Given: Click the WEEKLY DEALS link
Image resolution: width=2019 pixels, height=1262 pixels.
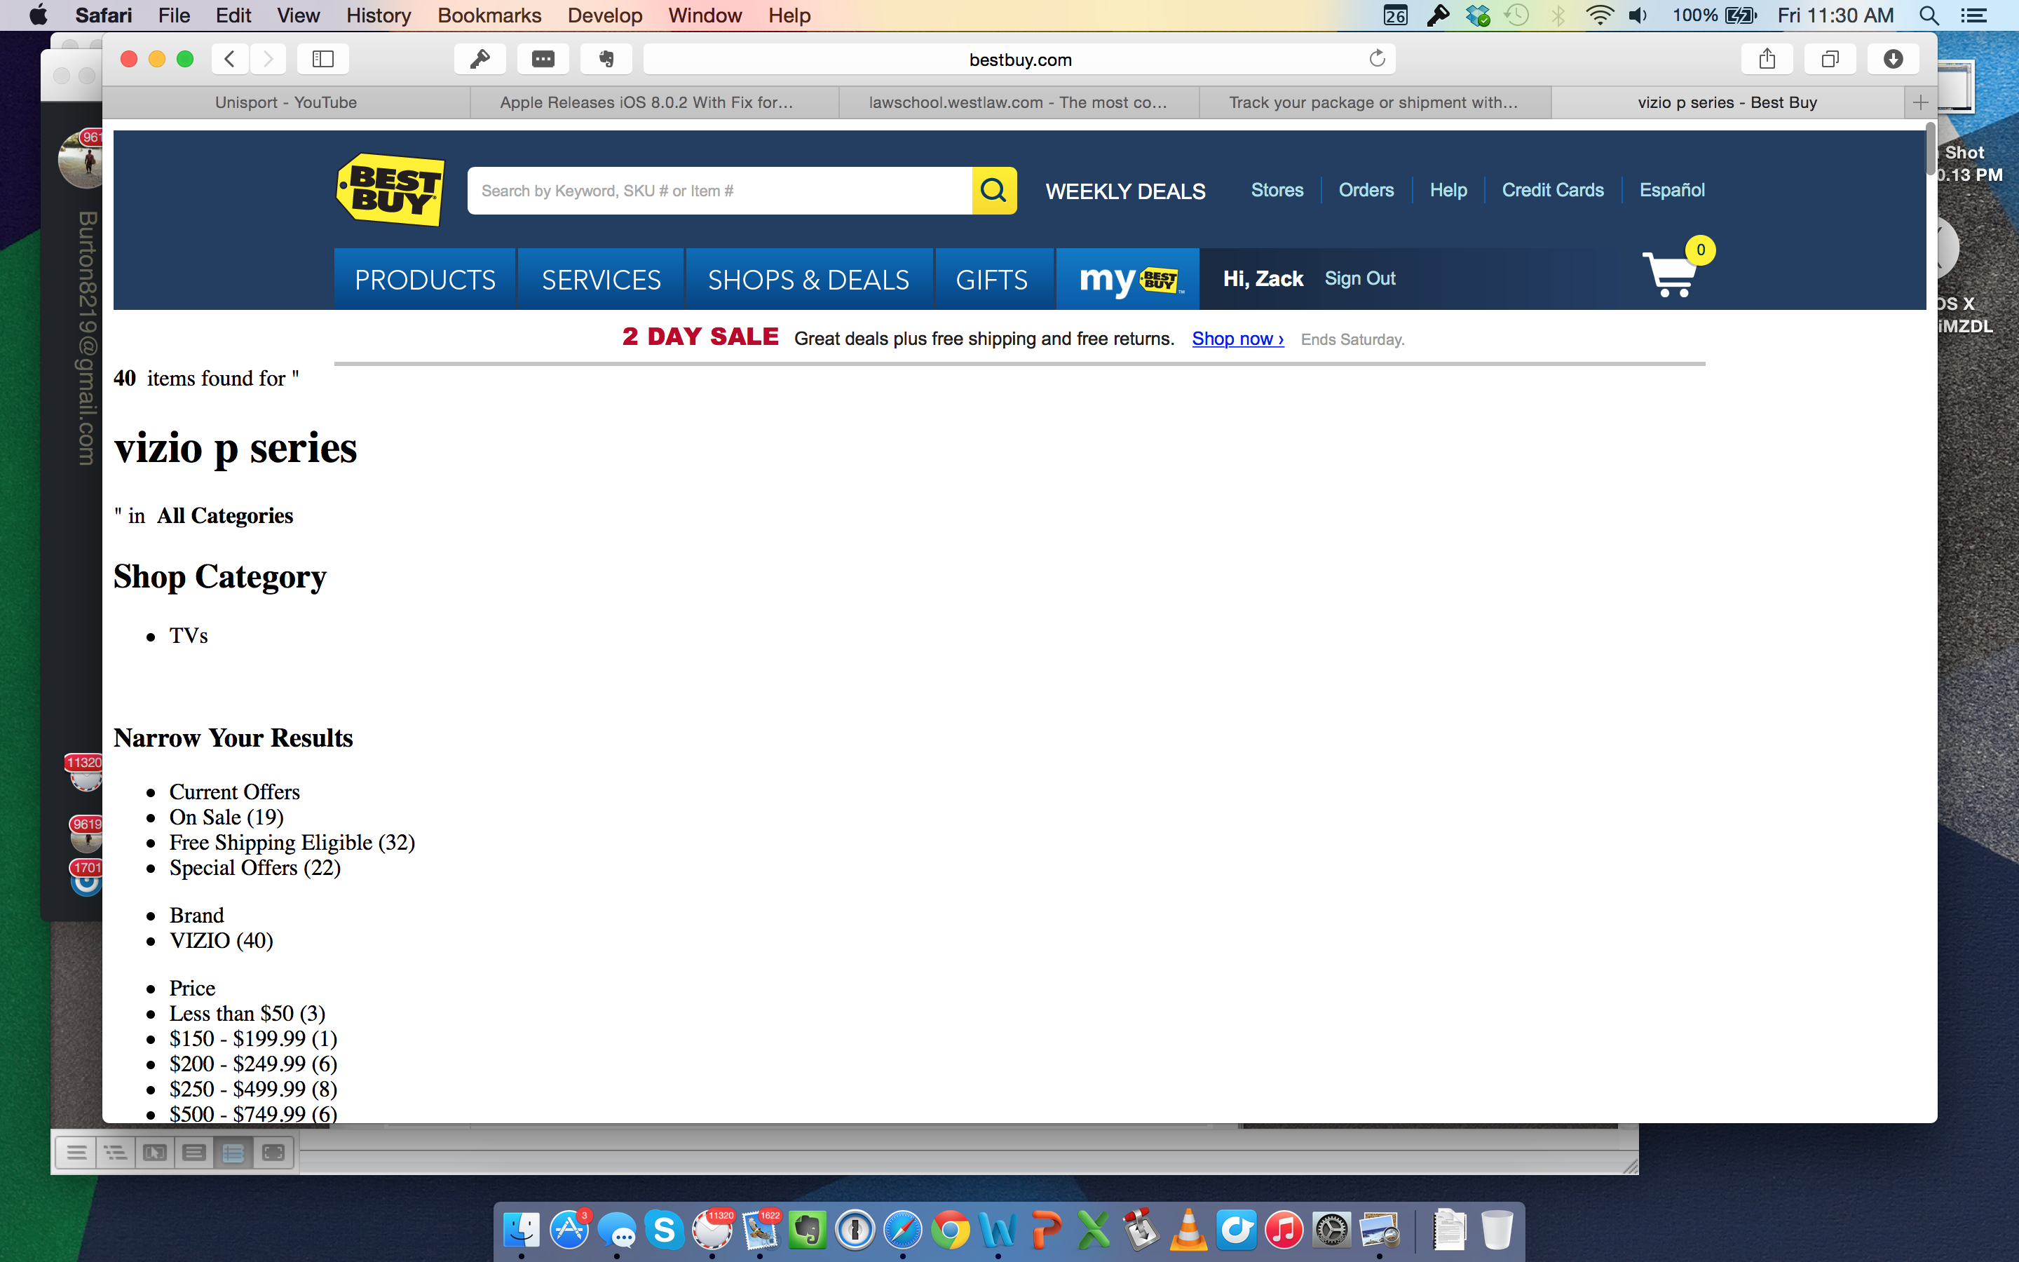Looking at the screenshot, I should pos(1124,191).
